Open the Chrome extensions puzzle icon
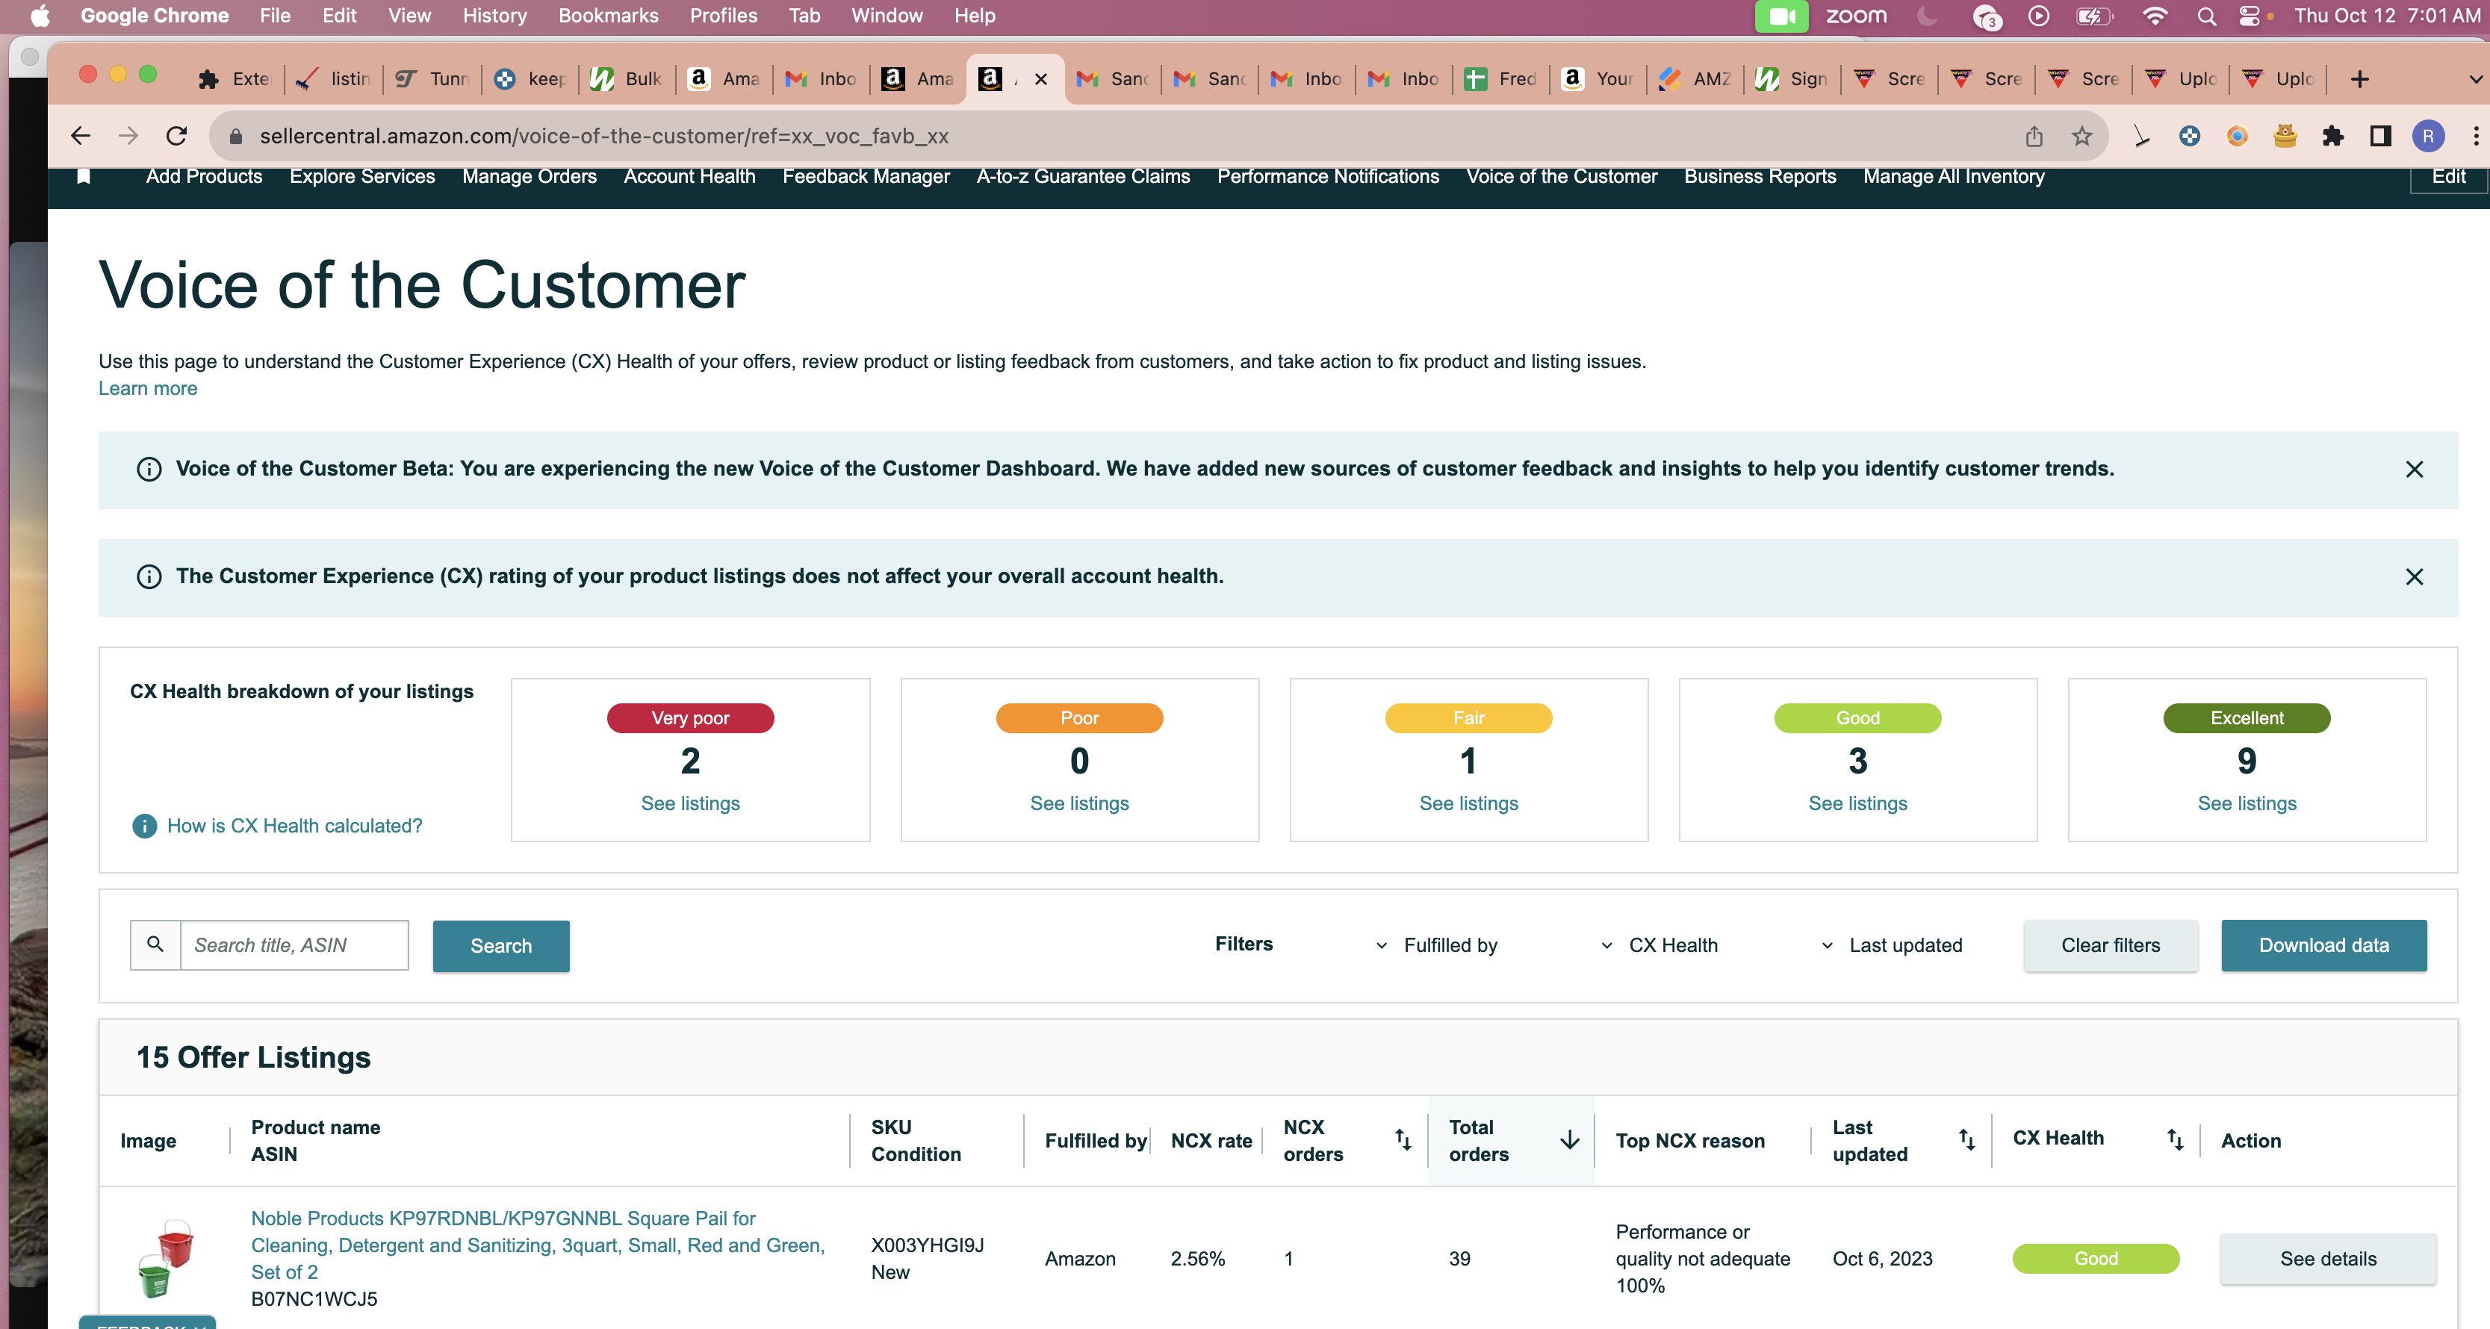The height and width of the screenshot is (1329, 2490). pos(2332,137)
